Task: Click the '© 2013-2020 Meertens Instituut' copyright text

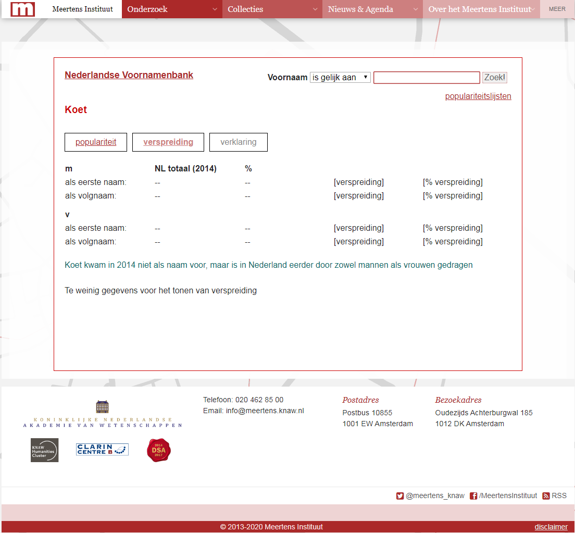Action: pyautogui.click(x=271, y=527)
